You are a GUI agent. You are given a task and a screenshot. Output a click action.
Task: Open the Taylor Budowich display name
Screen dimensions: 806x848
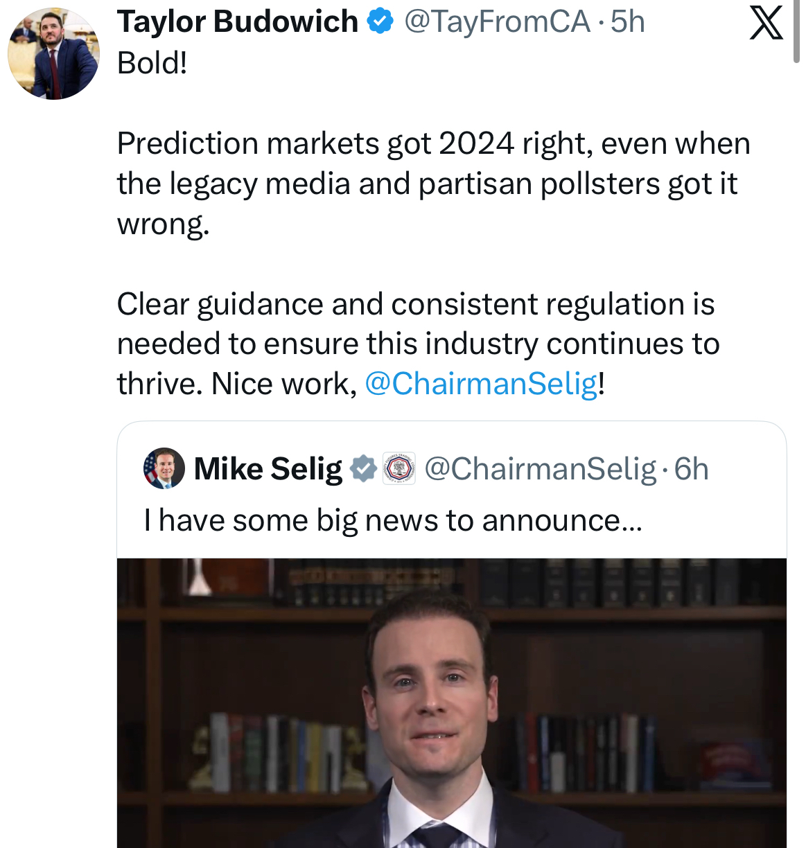(237, 21)
